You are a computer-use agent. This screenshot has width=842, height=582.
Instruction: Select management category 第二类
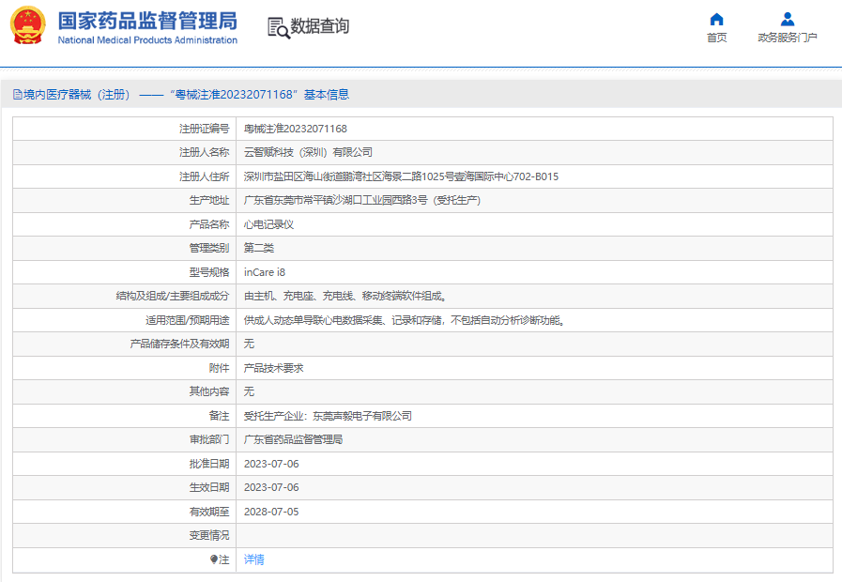pos(259,248)
